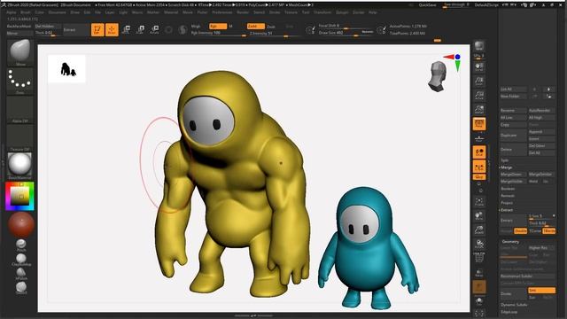This screenshot has width=567, height=319.
Task: Click the PolyF line fill icon
Action: tap(479, 258)
